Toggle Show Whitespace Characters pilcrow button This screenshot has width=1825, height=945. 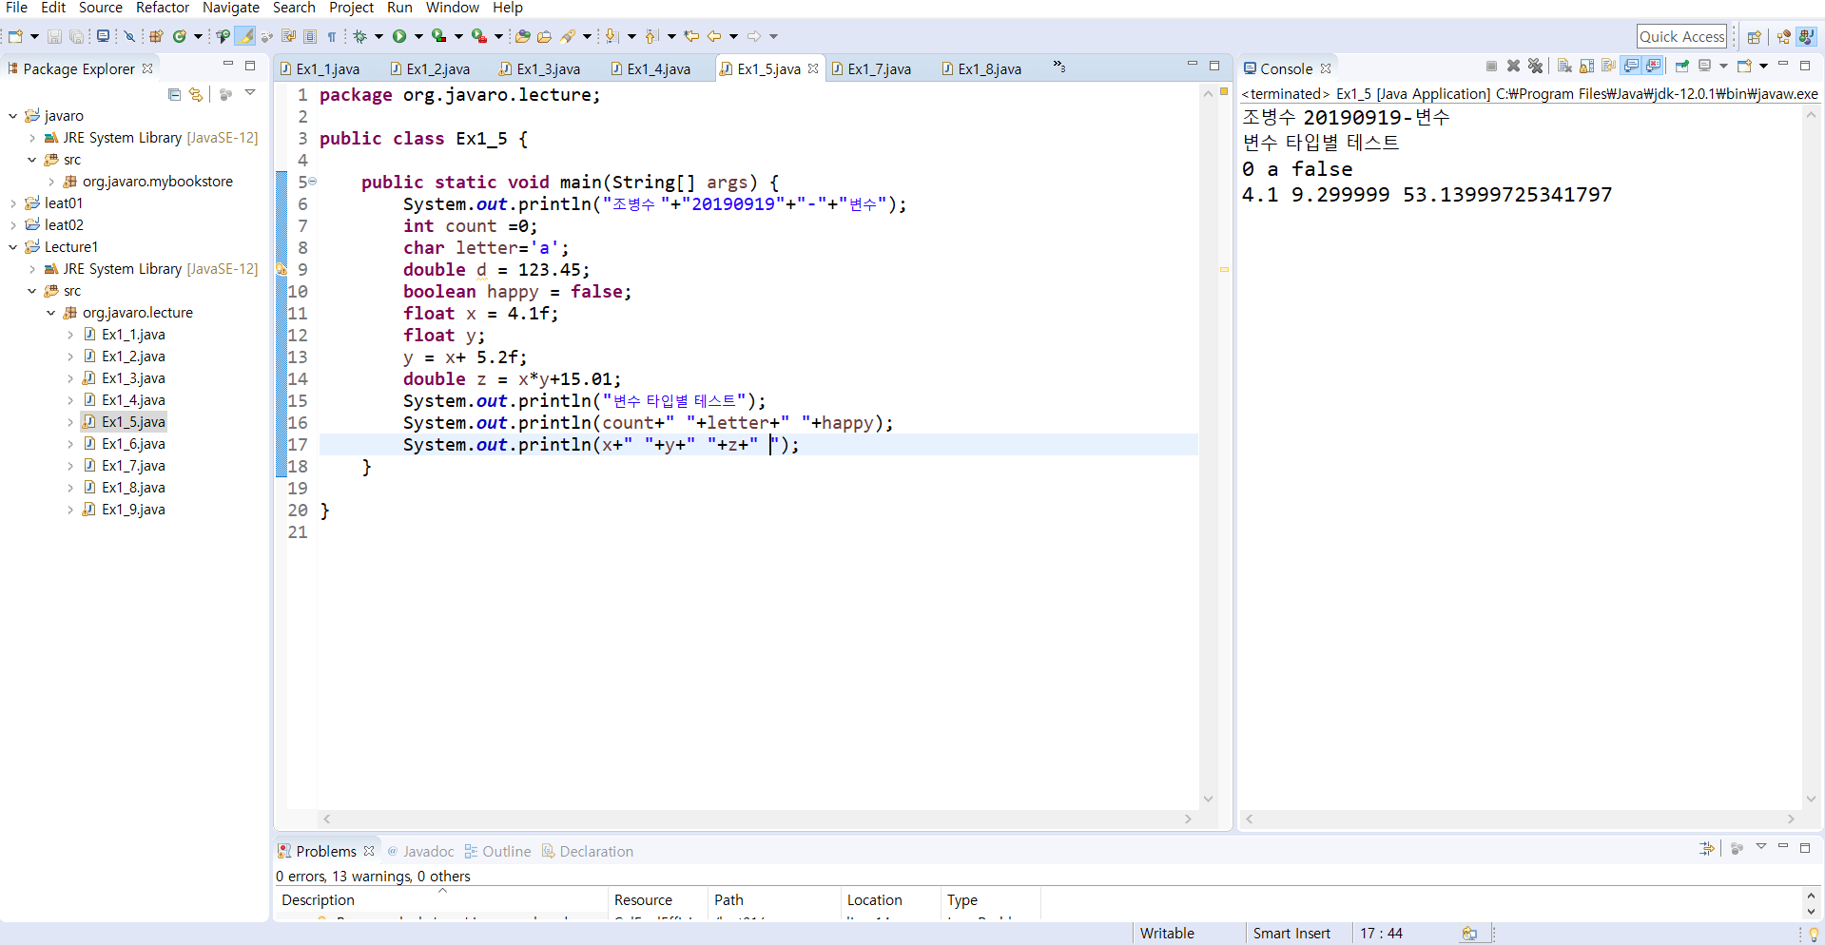[x=332, y=36]
